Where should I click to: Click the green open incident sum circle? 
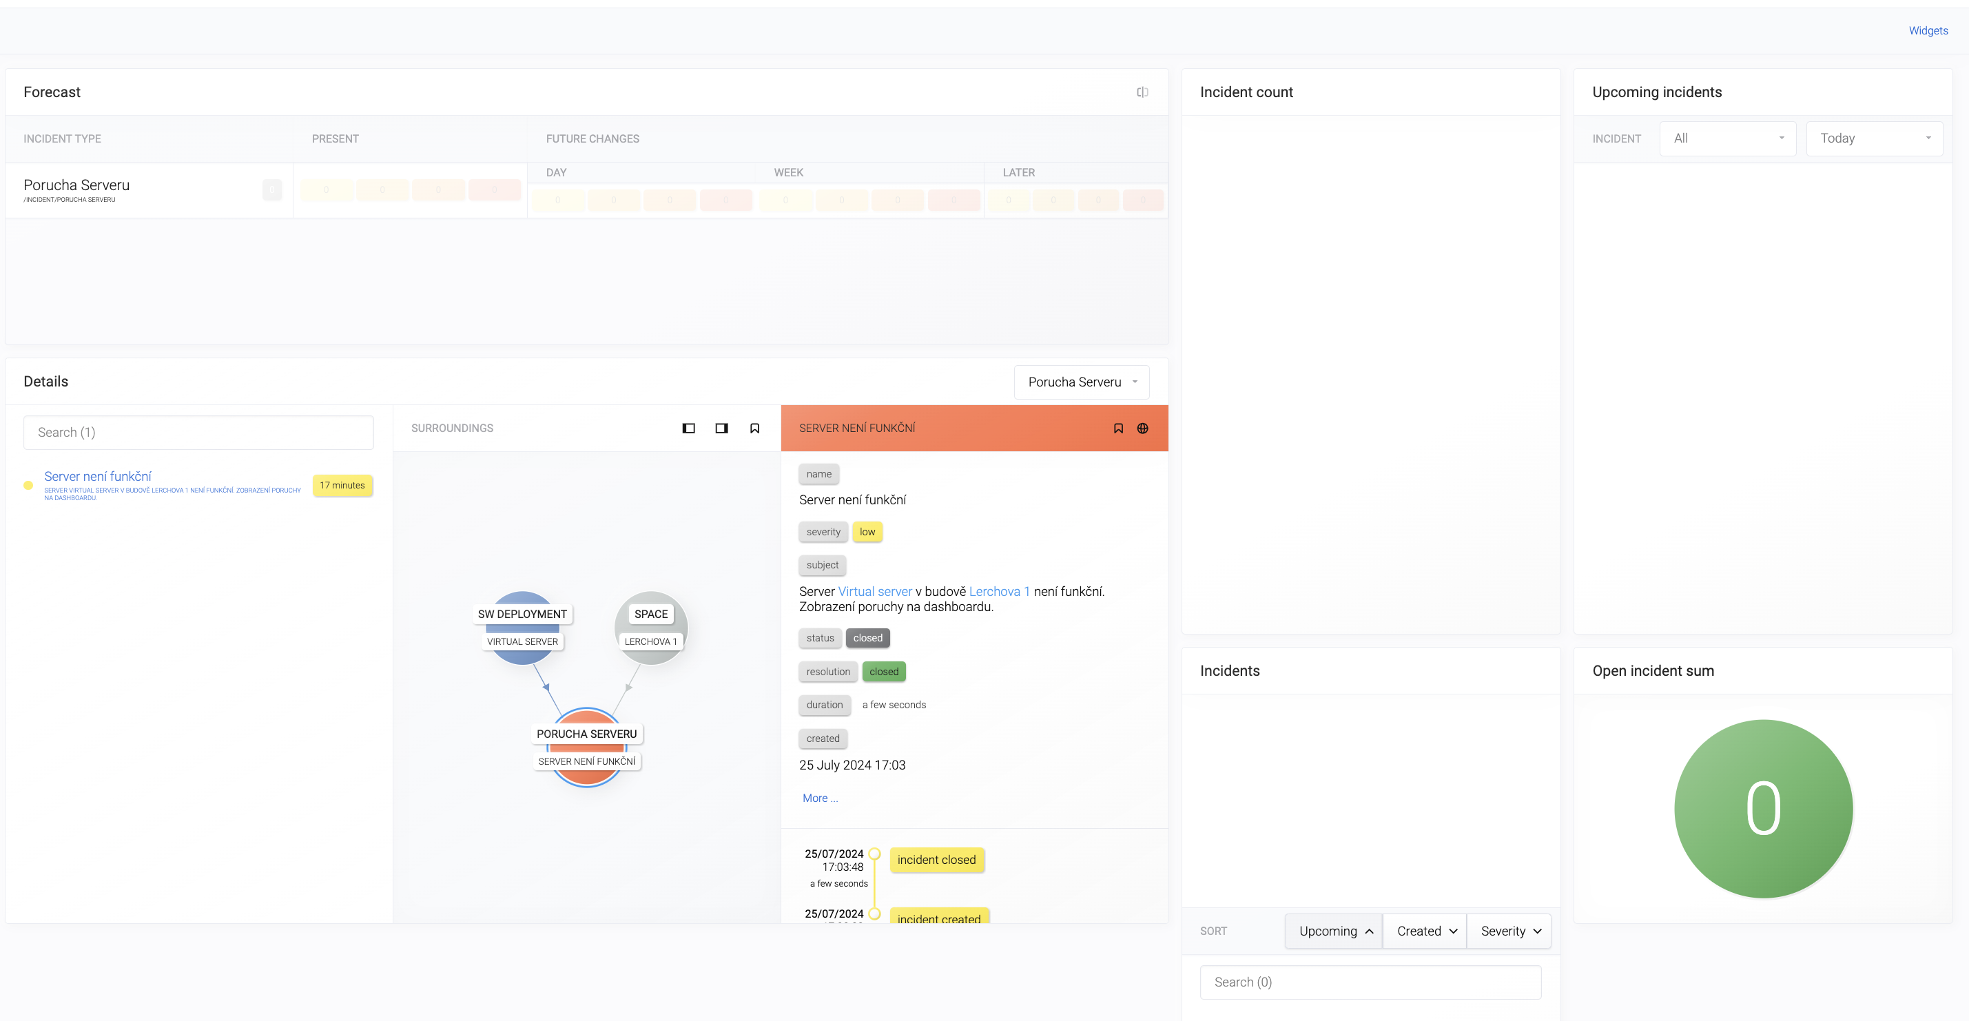1762,809
